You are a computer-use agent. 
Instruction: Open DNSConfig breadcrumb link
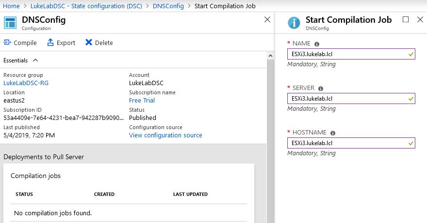[168, 6]
